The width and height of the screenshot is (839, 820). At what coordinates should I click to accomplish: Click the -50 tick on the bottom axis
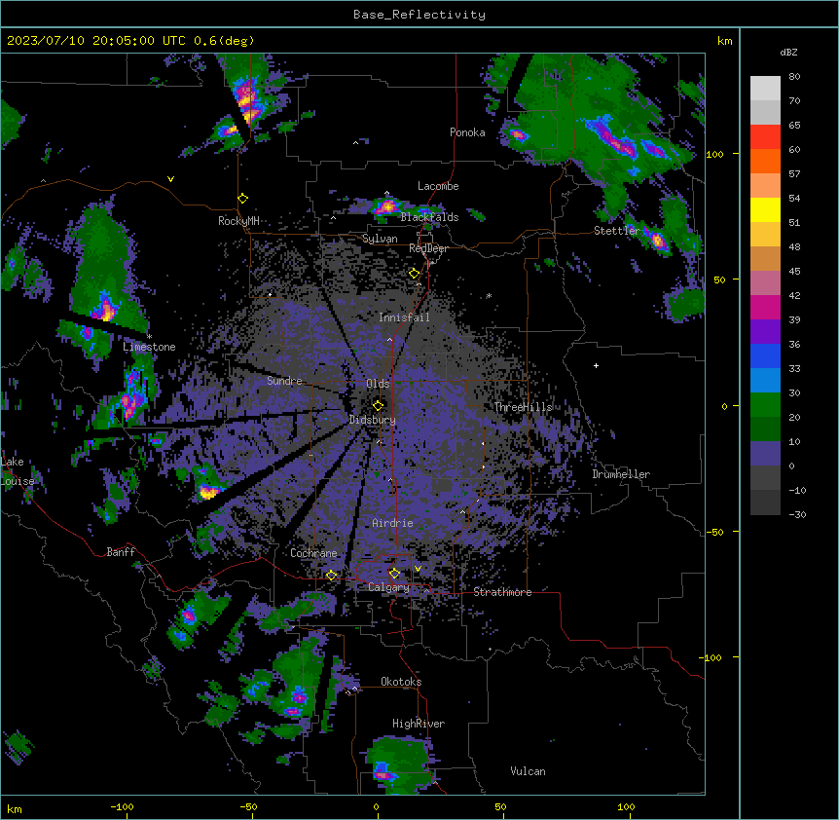tap(248, 806)
